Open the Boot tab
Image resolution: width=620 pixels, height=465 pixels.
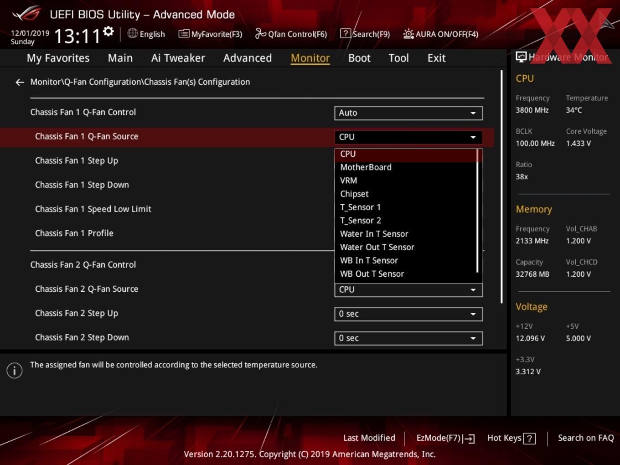coord(359,58)
